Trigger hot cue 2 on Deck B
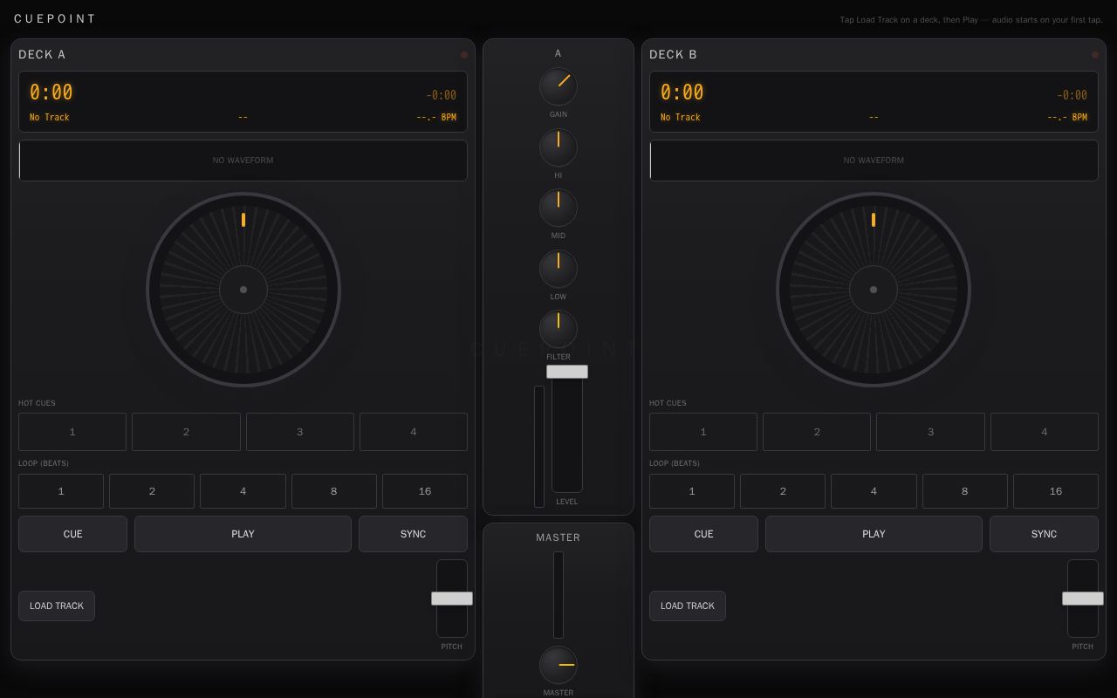 [x=817, y=432]
